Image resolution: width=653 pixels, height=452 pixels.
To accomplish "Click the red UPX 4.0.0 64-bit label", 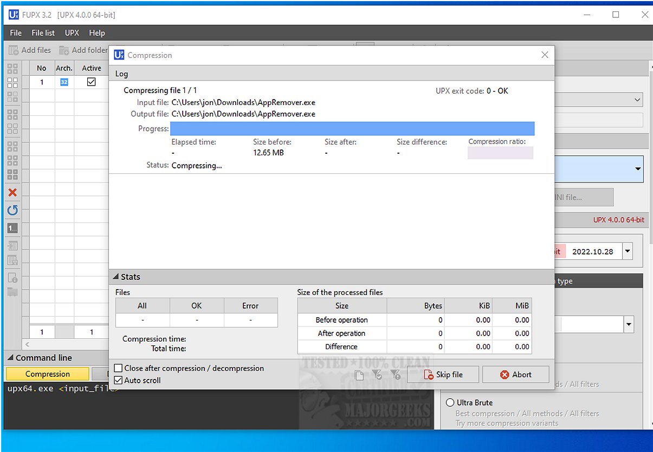I will click(618, 220).
